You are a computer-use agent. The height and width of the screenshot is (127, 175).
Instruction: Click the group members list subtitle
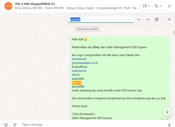[x=77, y=8]
